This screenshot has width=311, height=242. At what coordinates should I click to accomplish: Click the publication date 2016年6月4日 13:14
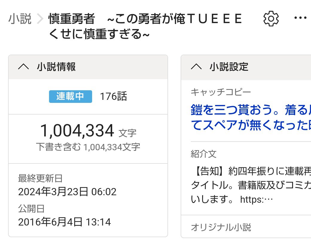coord(64,222)
